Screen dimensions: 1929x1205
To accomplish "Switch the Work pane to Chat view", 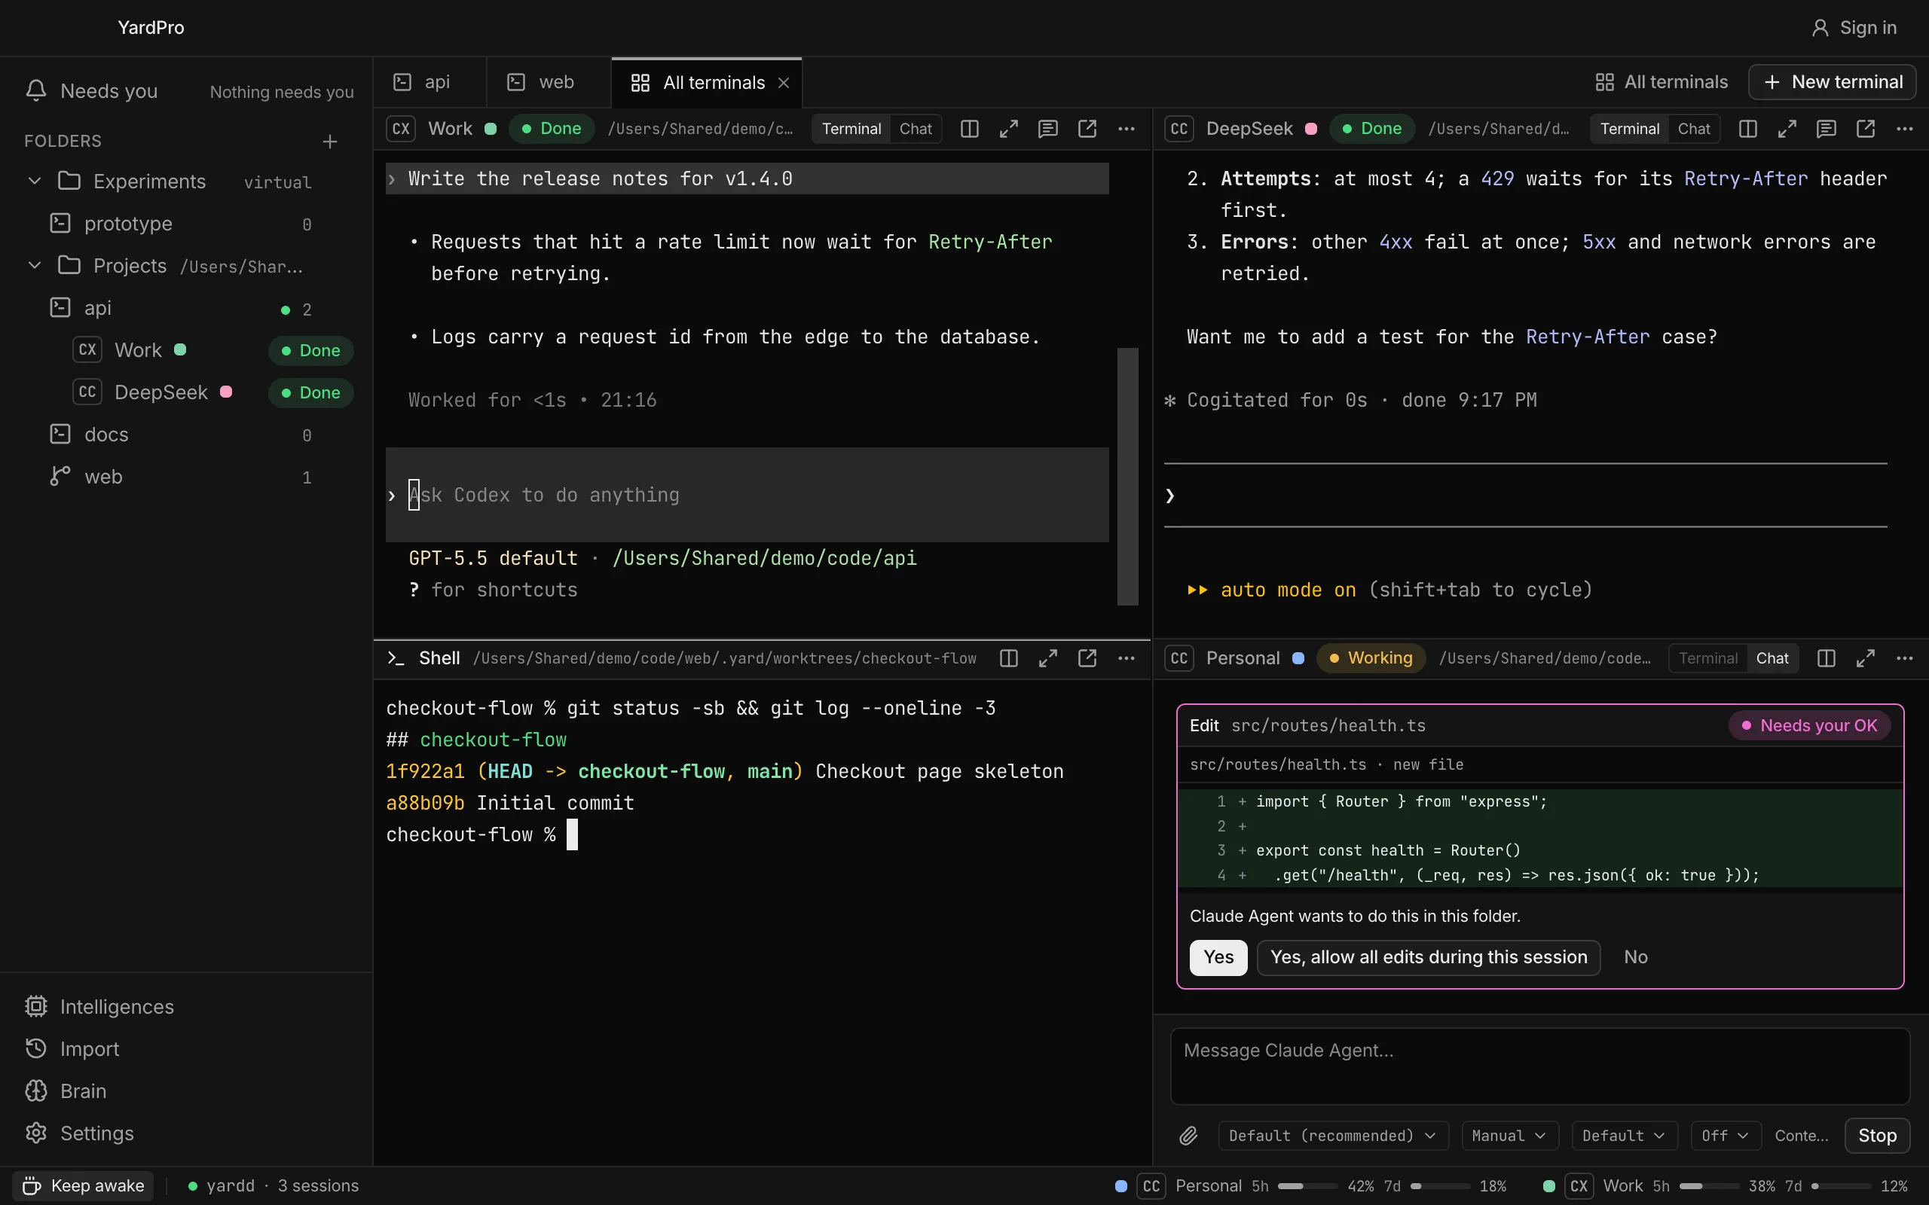I will tap(915, 129).
